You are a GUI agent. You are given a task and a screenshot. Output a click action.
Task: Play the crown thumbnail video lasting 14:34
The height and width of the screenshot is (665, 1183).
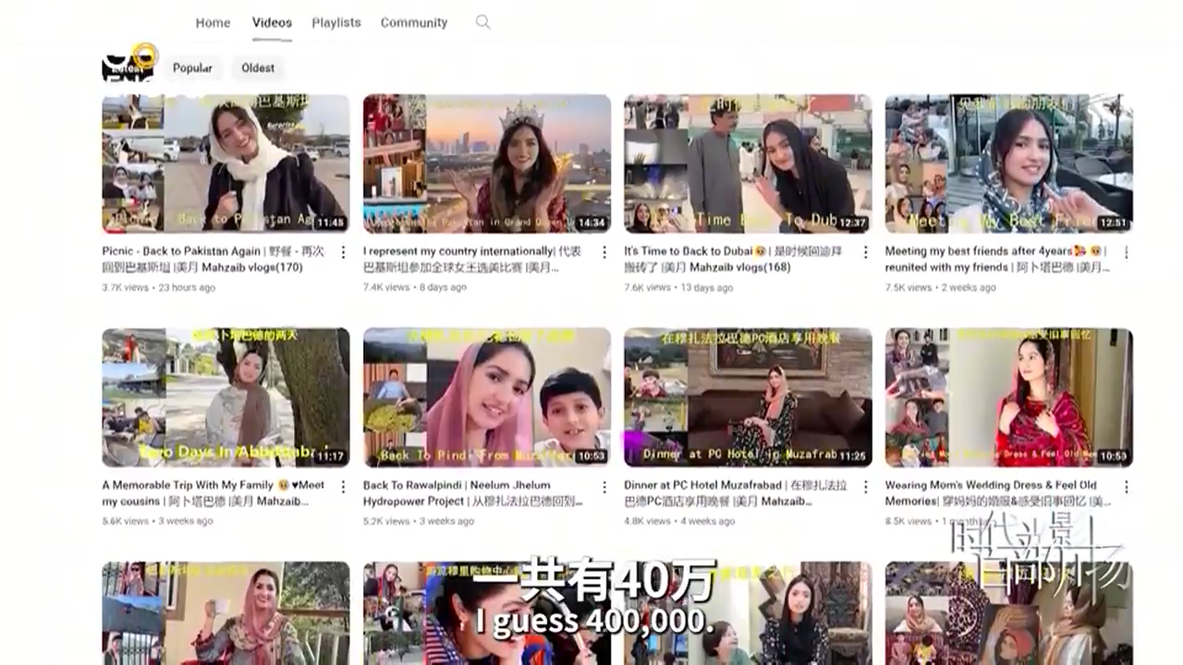(486, 163)
